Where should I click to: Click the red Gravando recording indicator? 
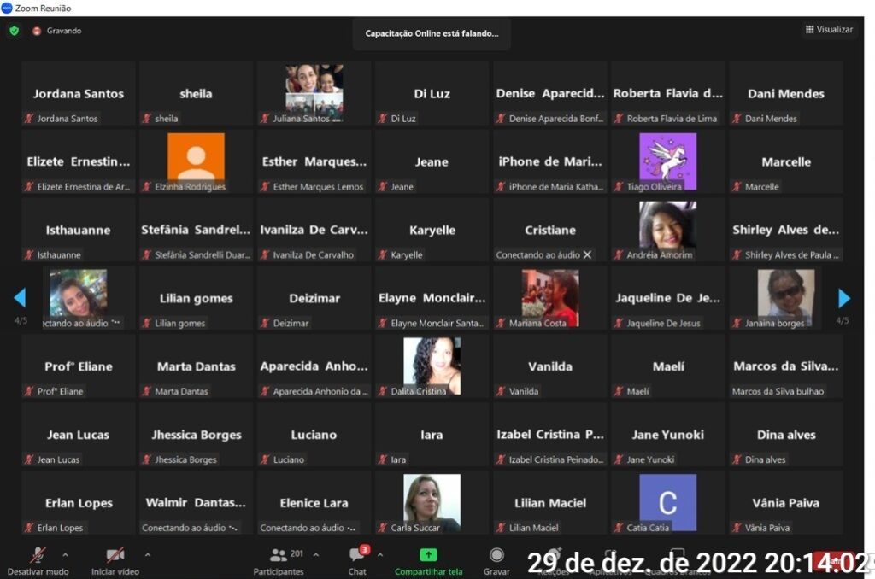click(x=37, y=31)
